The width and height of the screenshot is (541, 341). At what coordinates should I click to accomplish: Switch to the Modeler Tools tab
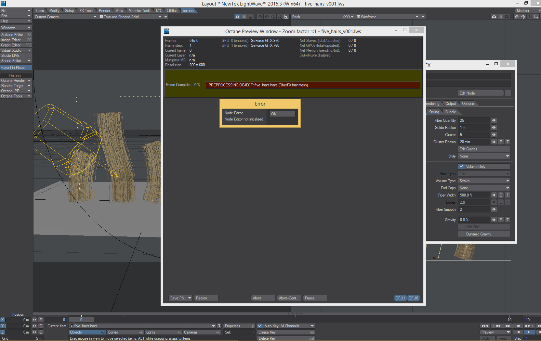pos(139,11)
